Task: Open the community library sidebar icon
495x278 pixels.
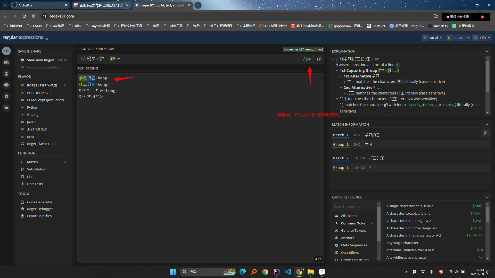Action: click(6, 62)
